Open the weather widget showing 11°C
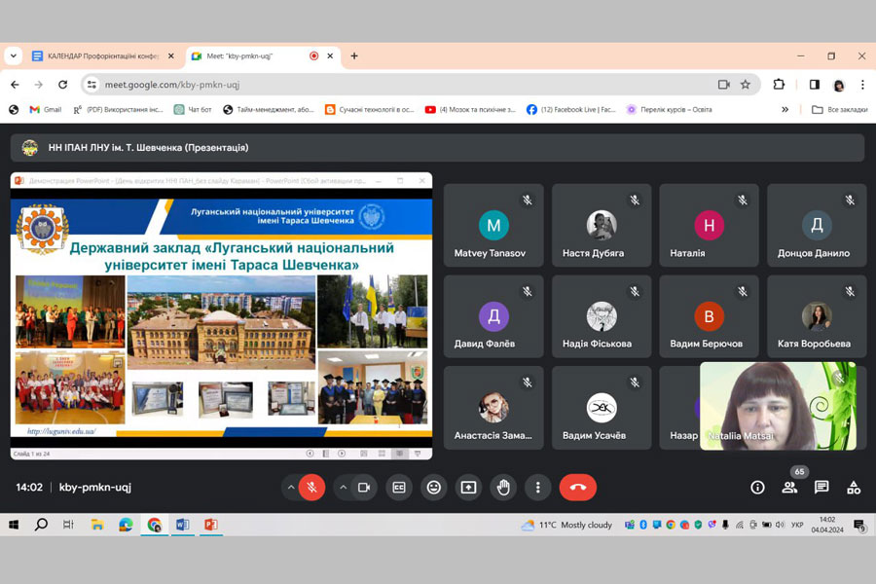Screen dimensions: 876x584 coord(566,525)
